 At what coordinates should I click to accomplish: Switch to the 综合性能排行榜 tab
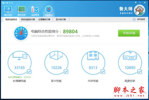tap(28, 20)
